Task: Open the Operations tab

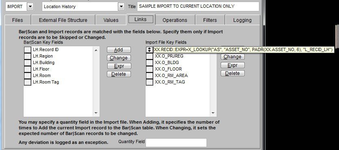Action: tap(175, 20)
